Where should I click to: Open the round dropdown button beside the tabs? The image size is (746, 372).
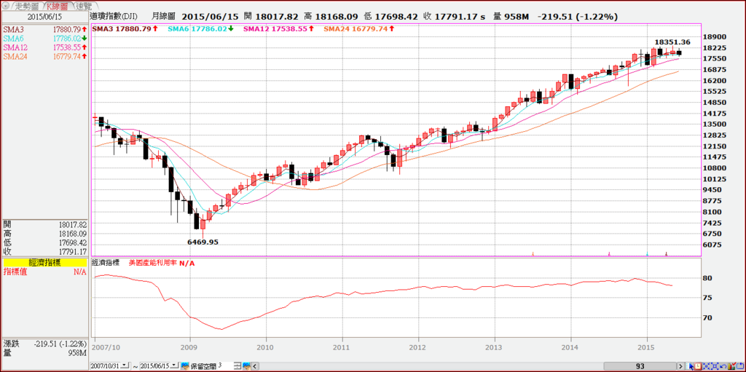click(6, 6)
